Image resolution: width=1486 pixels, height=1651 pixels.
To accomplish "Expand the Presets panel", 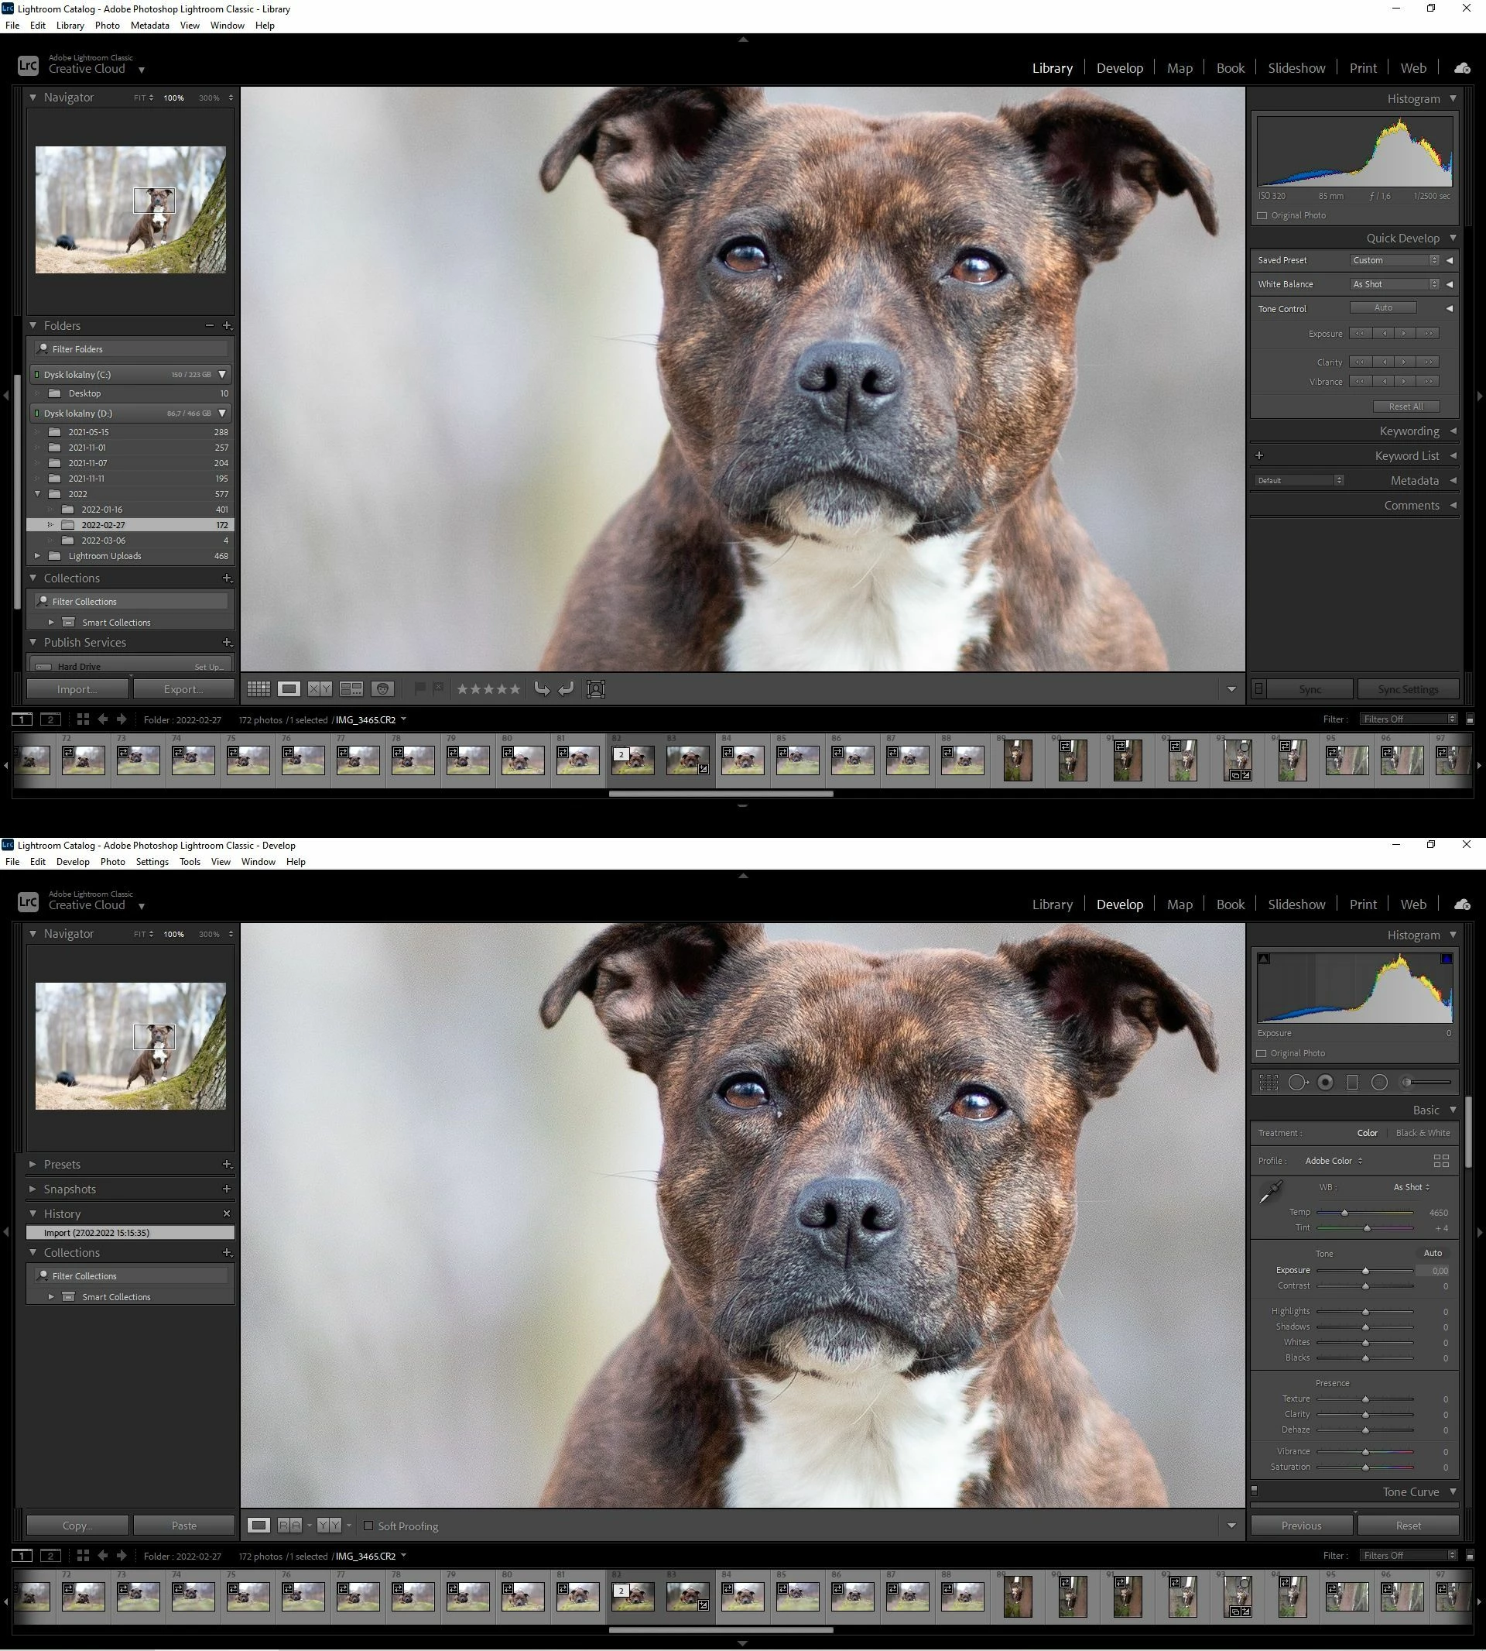I will tap(62, 1164).
